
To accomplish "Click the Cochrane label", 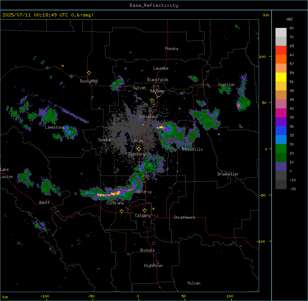I will point(115,203).
